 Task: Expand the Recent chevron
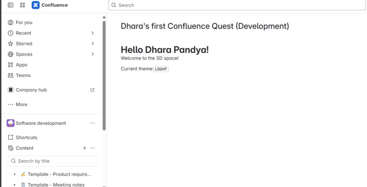(x=93, y=33)
